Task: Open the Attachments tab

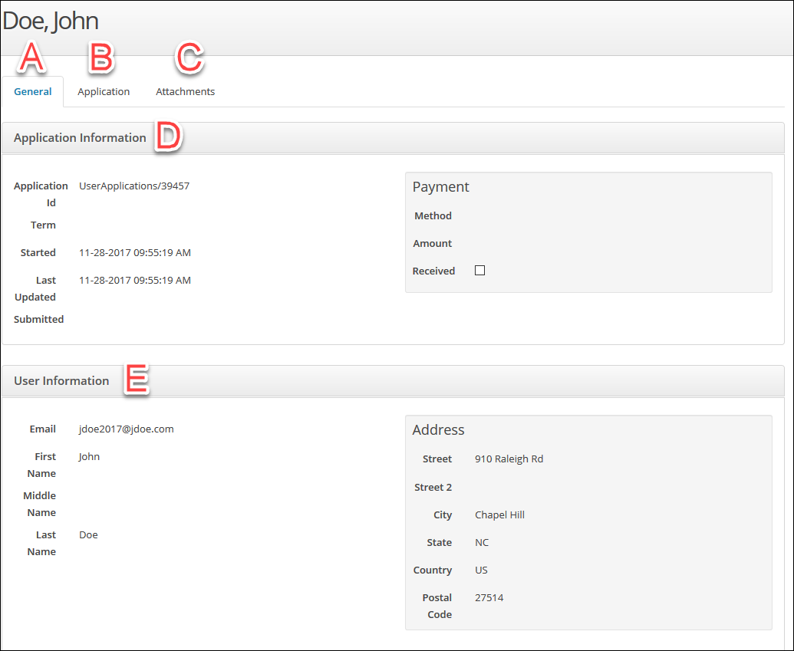Action: click(x=185, y=91)
